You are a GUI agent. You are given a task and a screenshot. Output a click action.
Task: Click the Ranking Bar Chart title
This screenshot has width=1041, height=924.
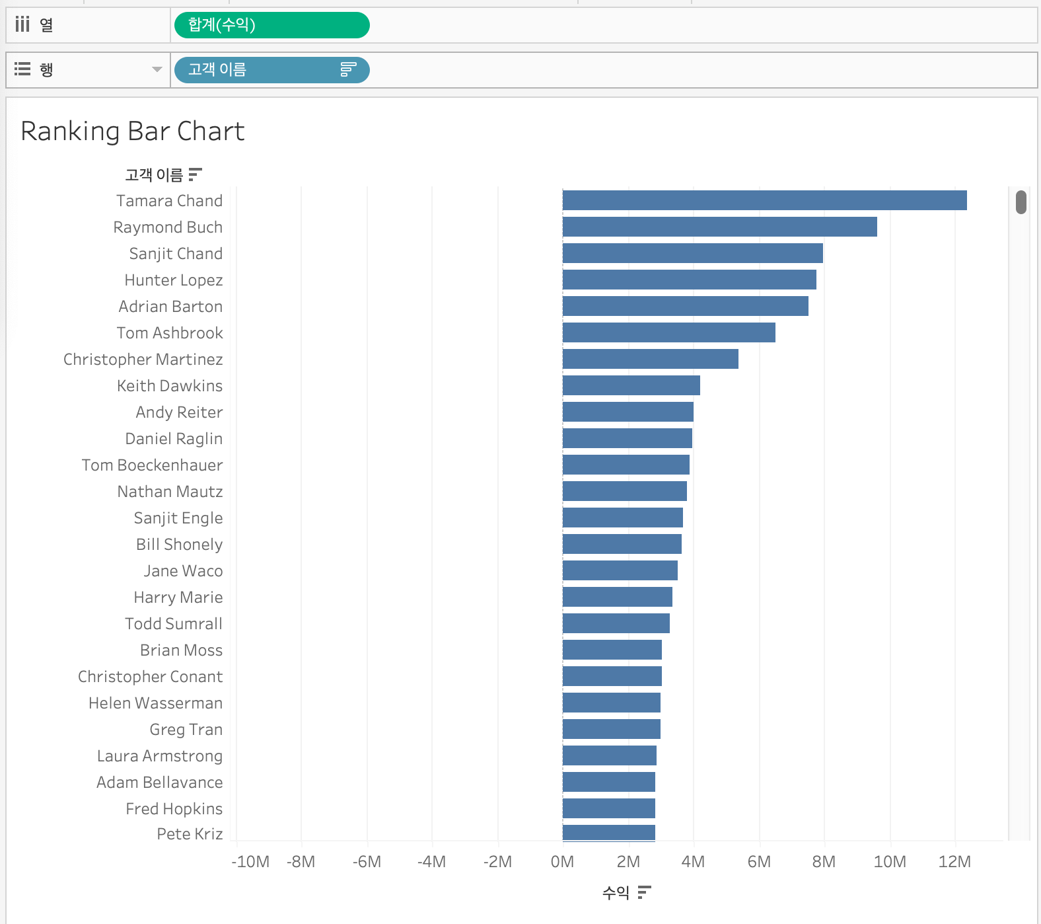coord(133,131)
